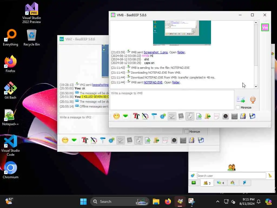Focus the Write a message to VM2 field
This screenshot has height=208, width=277.
(120, 124)
